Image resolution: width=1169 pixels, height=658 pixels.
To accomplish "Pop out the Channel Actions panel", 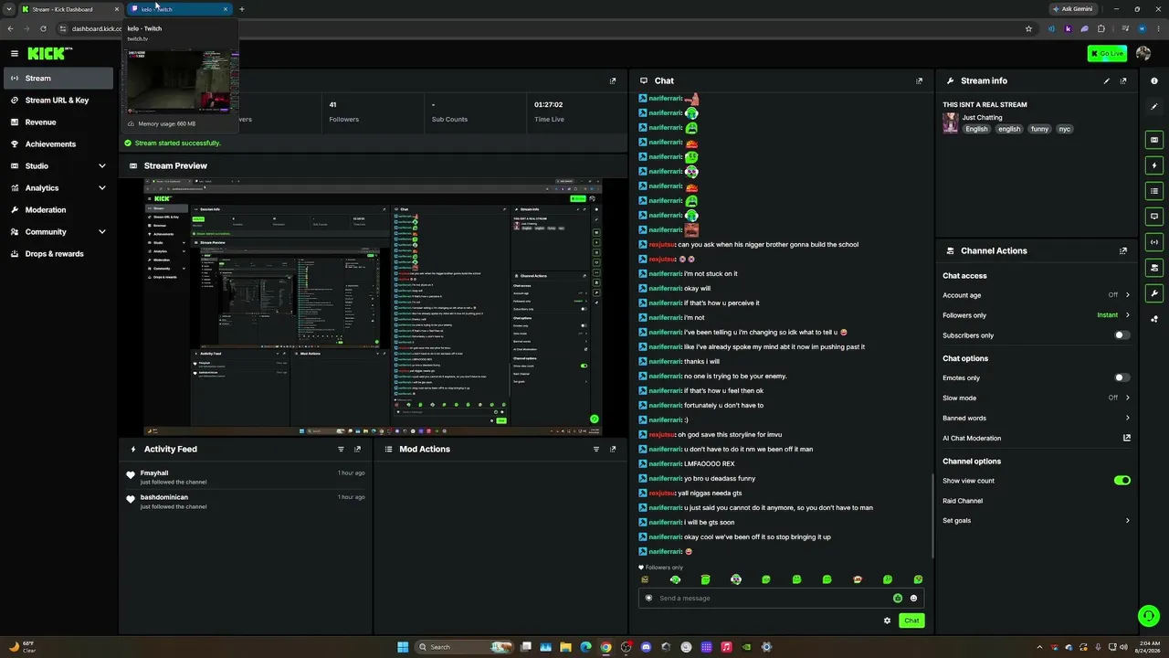I will click(x=1123, y=250).
